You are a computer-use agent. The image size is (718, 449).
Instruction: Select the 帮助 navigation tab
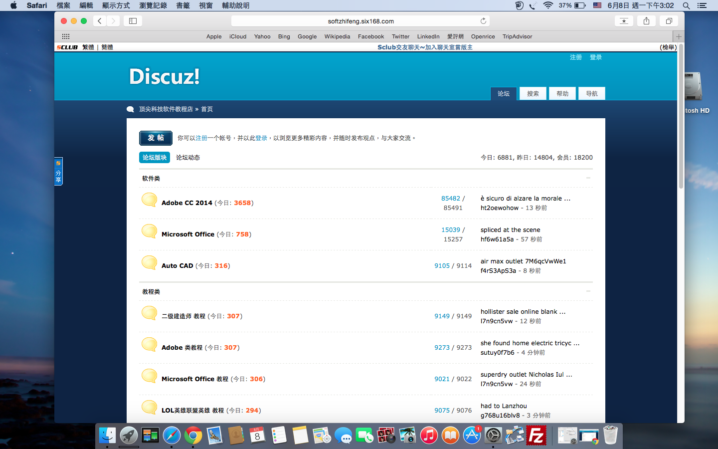coord(562,93)
